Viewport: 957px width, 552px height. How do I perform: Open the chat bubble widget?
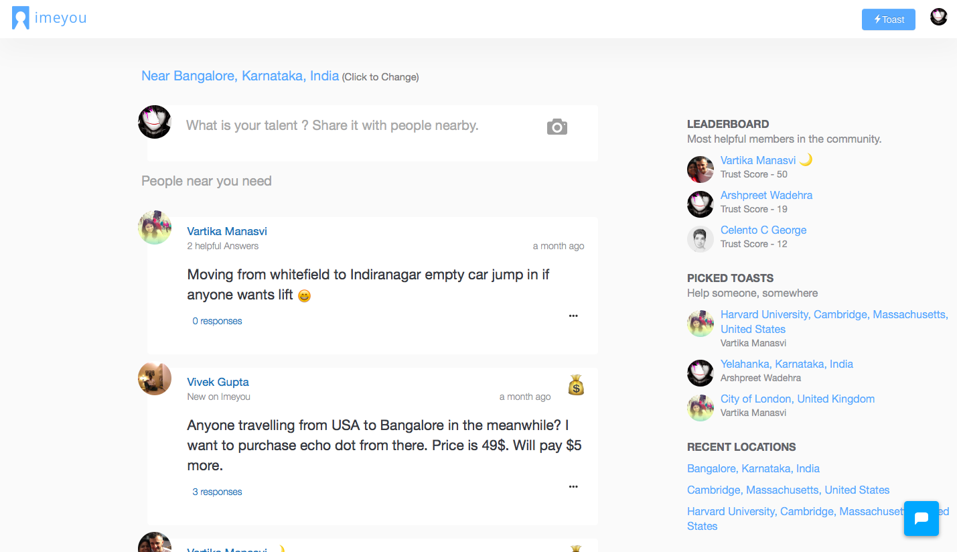(921, 518)
